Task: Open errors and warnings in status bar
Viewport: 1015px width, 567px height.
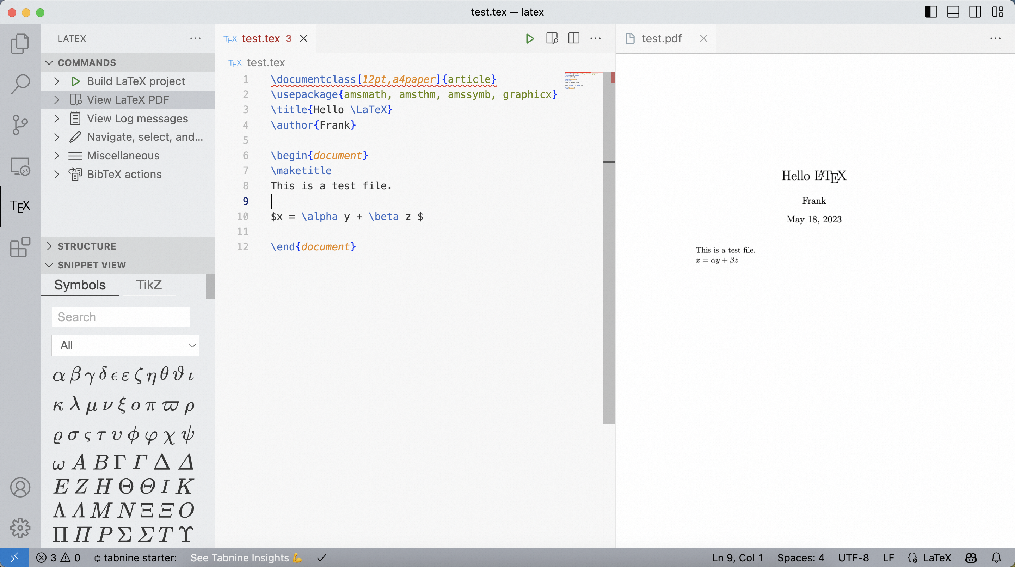Action: tap(58, 557)
